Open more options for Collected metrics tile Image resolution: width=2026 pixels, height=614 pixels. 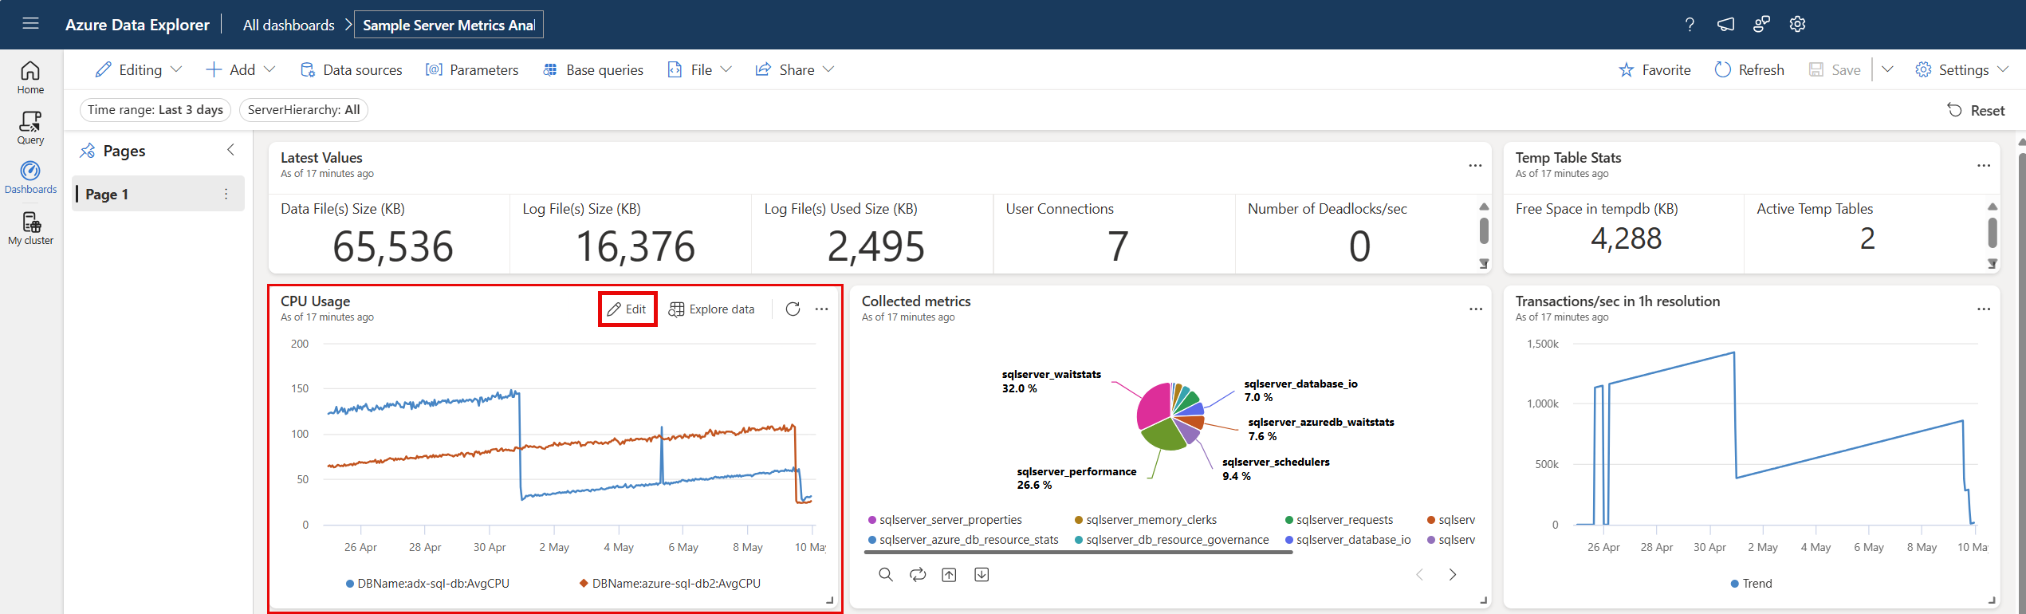tap(1475, 309)
